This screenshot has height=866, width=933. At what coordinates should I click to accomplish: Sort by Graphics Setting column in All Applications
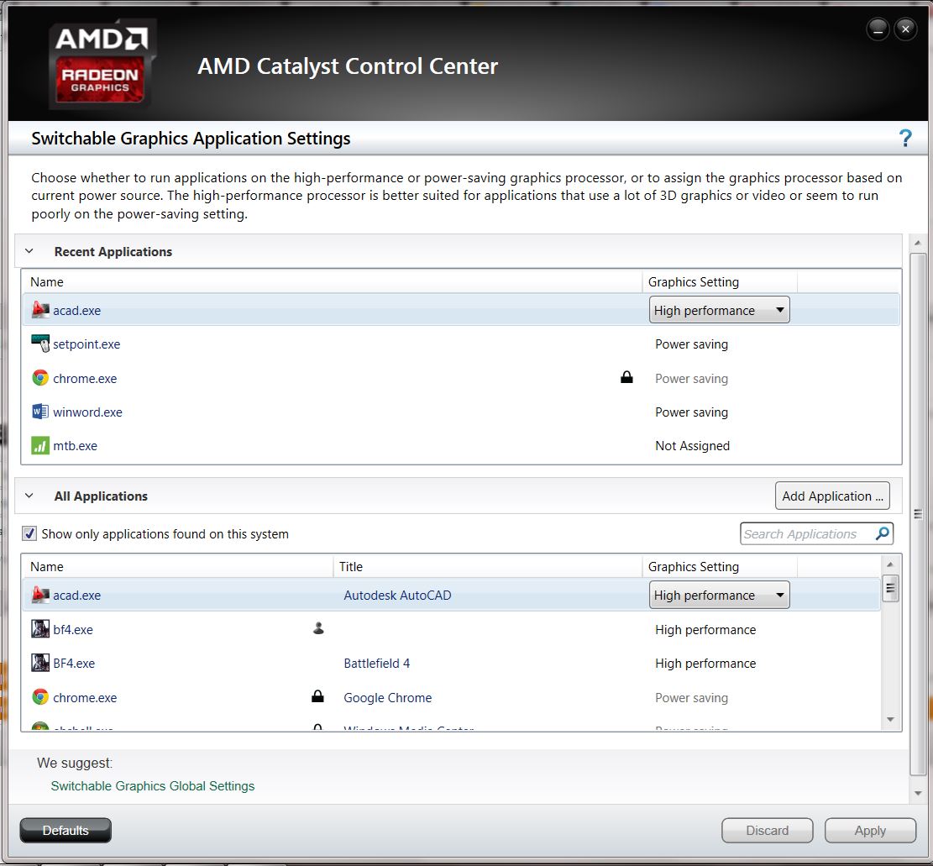[x=720, y=566]
